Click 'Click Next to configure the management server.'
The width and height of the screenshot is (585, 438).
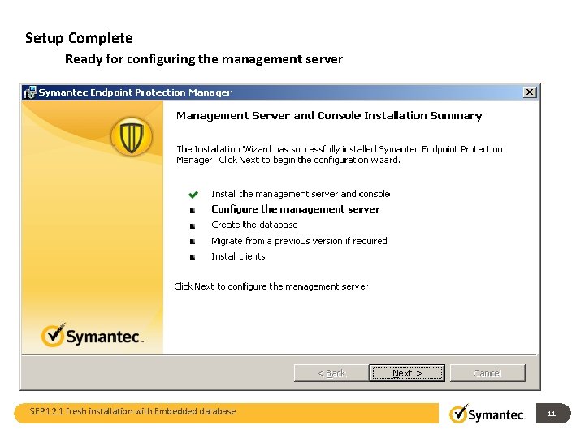click(272, 286)
